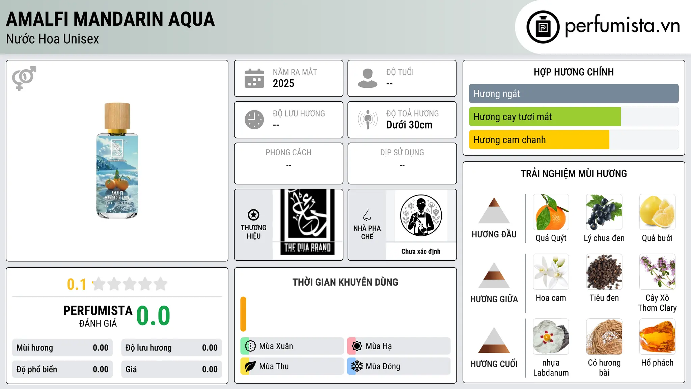Click the sillage value Dưới 30cm
The width and height of the screenshot is (691, 389).
409,125
